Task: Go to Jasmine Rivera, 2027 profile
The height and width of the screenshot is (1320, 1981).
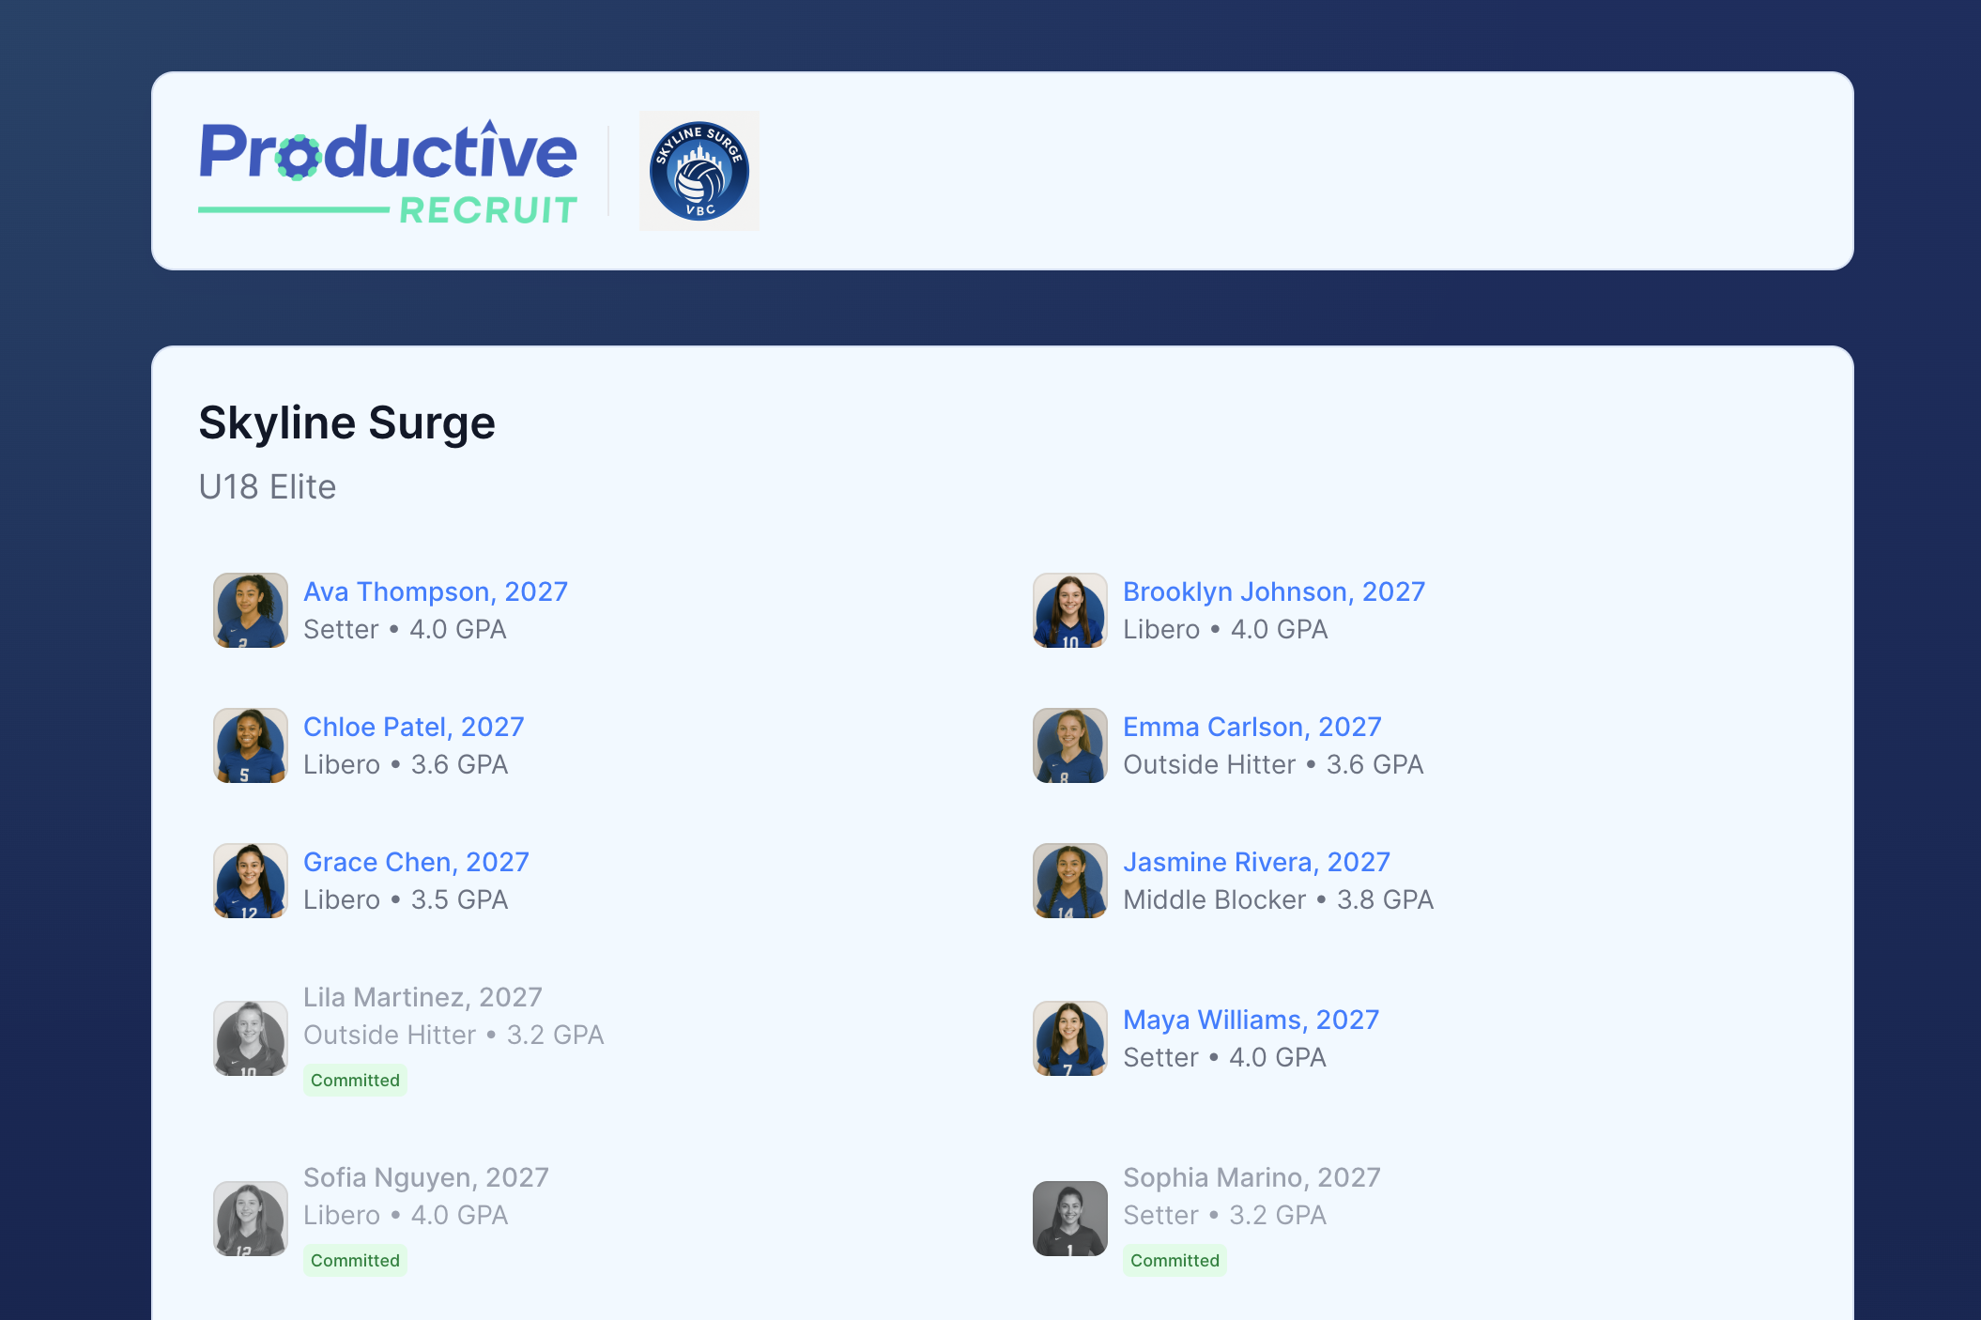Action: click(1256, 862)
